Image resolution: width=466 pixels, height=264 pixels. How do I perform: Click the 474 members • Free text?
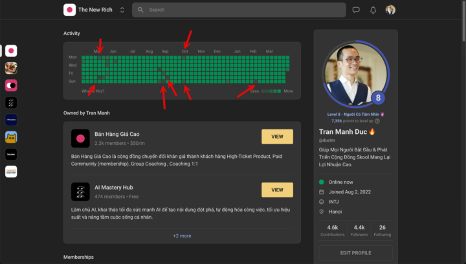(116, 197)
